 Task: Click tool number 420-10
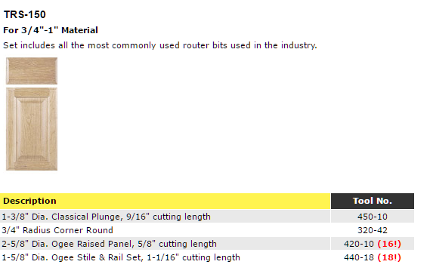[359, 244]
